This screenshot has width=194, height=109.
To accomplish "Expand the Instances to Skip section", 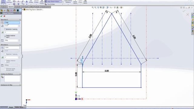I will tap(20, 85).
